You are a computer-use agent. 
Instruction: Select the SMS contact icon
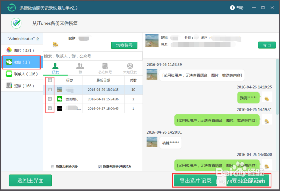pos(9,86)
